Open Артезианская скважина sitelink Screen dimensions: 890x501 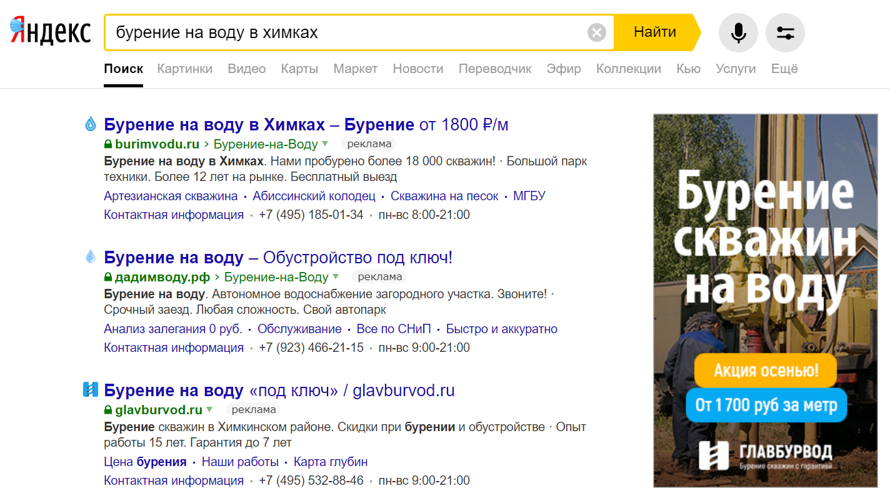click(x=171, y=196)
